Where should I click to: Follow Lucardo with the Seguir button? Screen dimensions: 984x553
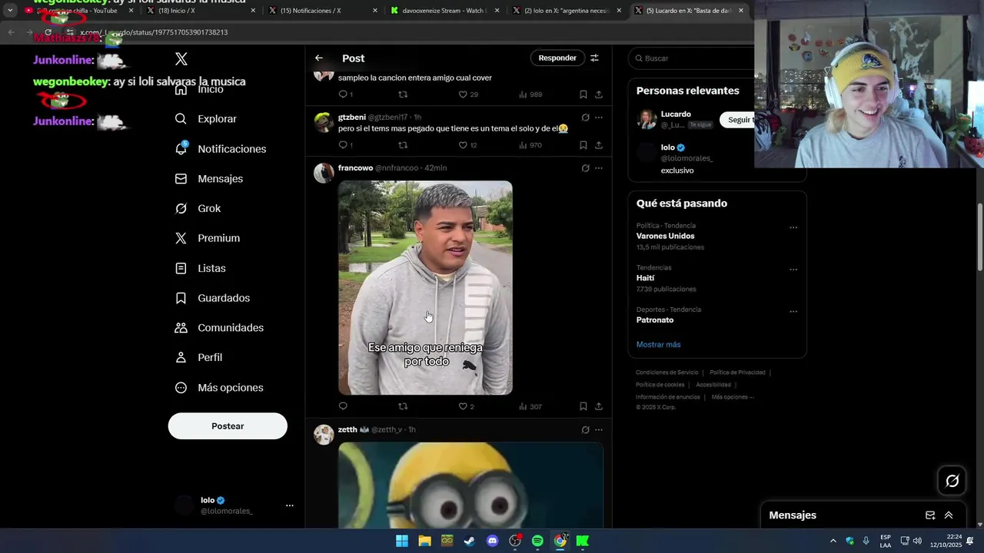tap(737, 120)
